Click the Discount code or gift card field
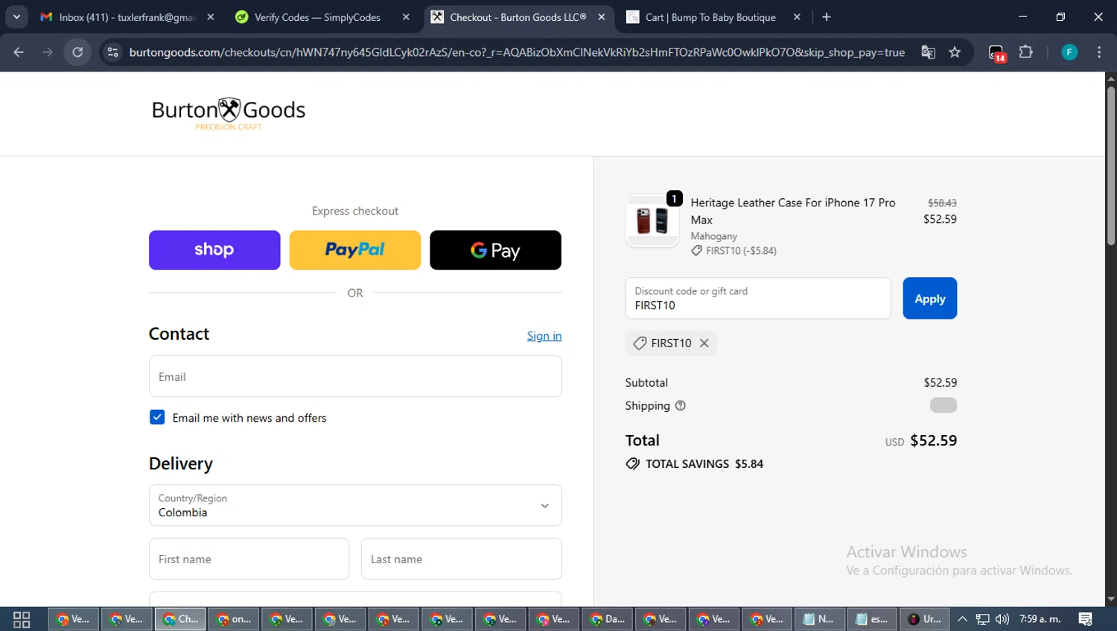This screenshot has height=631, width=1117. pos(758,298)
